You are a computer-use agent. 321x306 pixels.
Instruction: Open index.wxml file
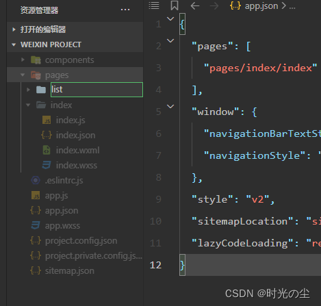77,150
